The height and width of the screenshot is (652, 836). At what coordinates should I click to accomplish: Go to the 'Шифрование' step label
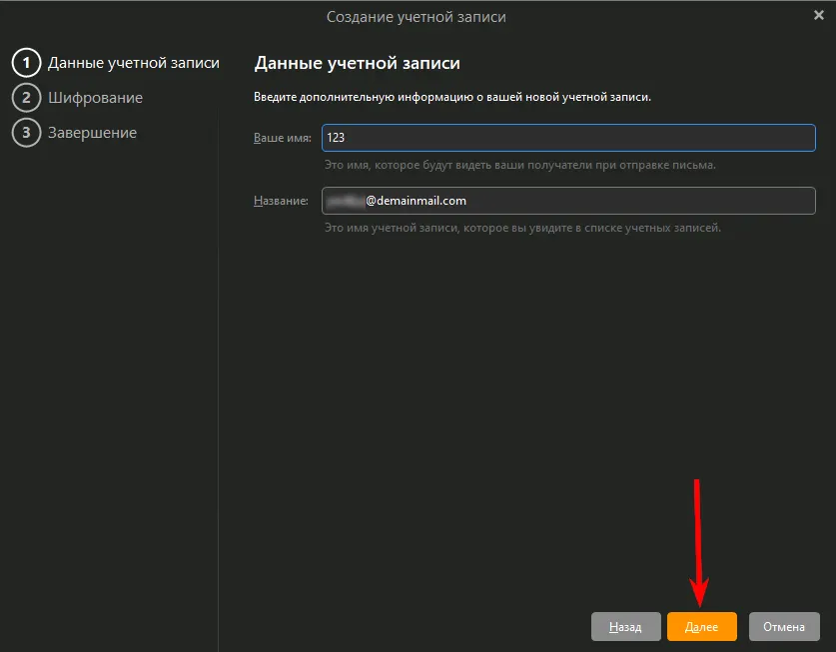(x=95, y=98)
